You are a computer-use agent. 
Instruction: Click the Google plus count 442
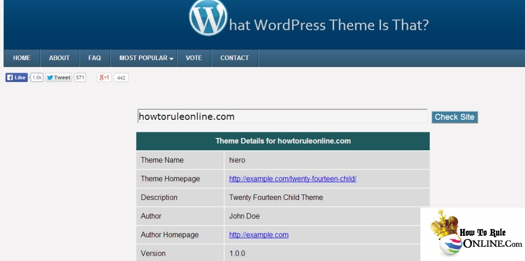point(121,78)
